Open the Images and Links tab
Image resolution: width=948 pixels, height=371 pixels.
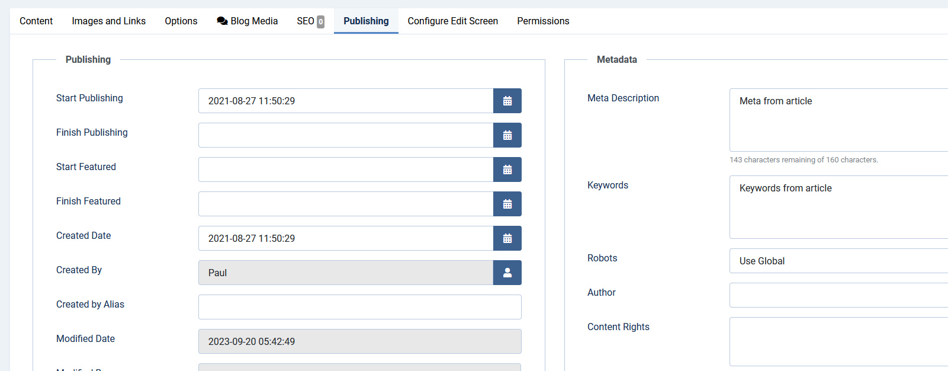coord(108,21)
